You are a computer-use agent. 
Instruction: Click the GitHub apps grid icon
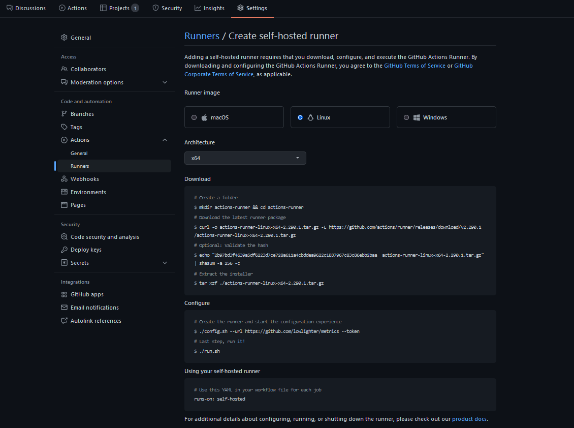coord(65,294)
